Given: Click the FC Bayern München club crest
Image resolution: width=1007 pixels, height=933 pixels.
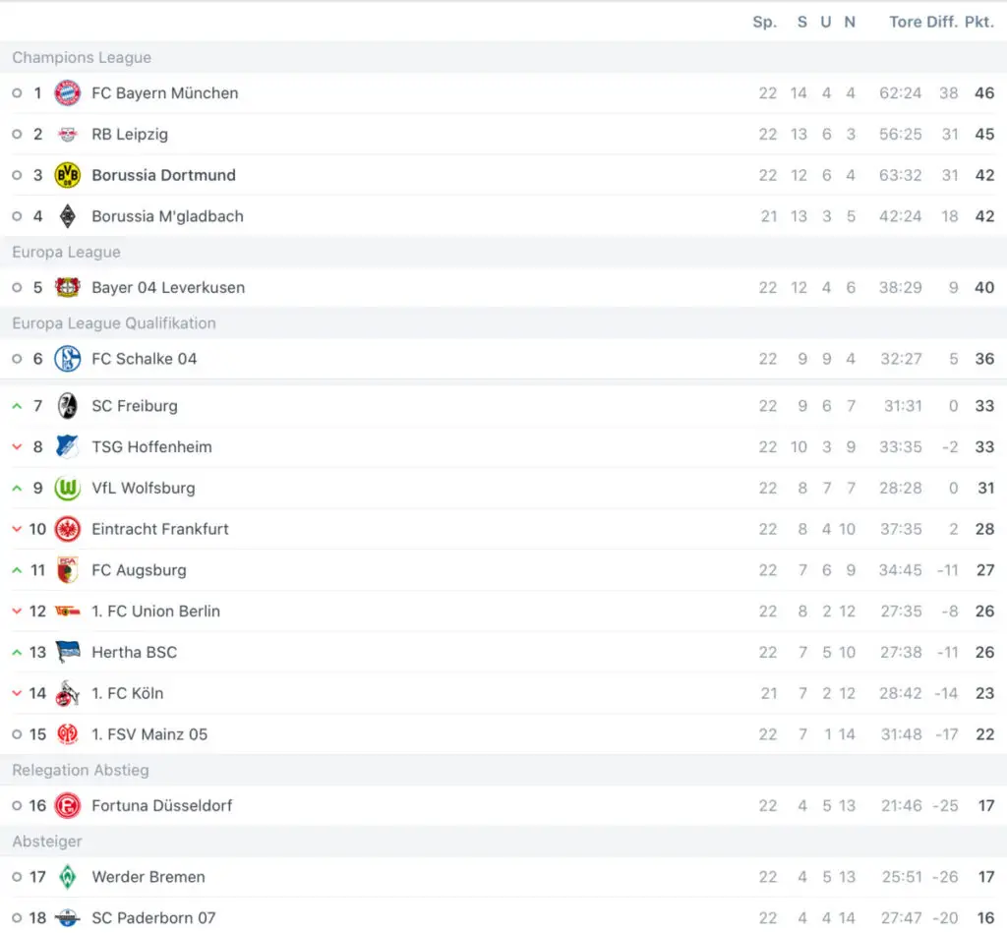Looking at the screenshot, I should pyautogui.click(x=68, y=93).
